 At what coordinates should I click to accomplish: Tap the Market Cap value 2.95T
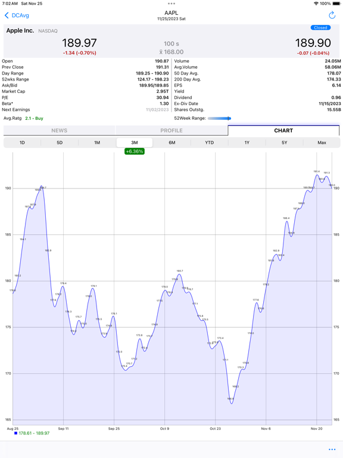point(163,91)
